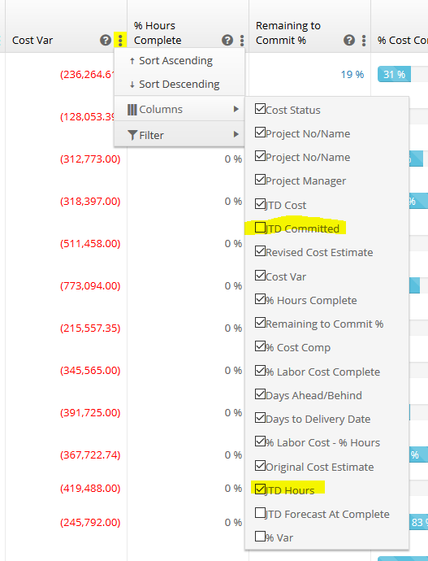Click the Cost Var help question icon
This screenshot has width=428, height=561.
click(106, 40)
